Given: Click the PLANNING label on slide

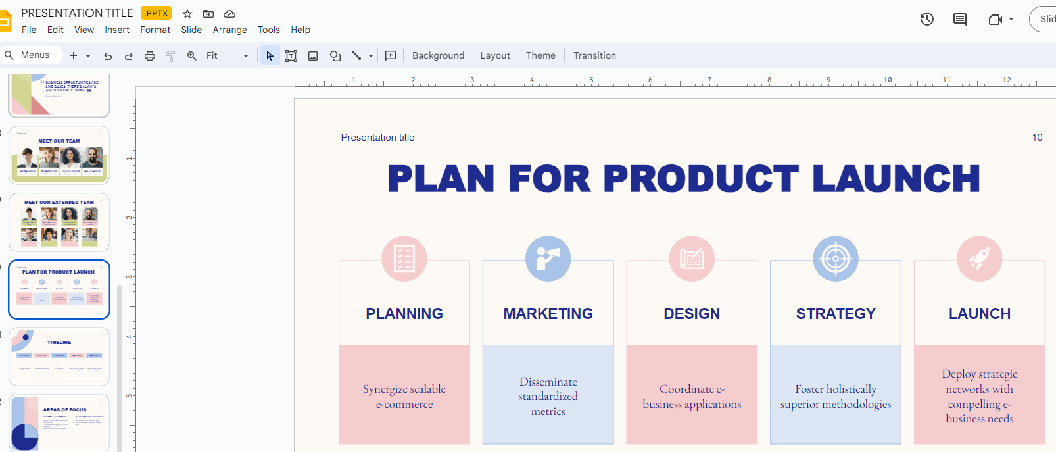Looking at the screenshot, I should (404, 314).
